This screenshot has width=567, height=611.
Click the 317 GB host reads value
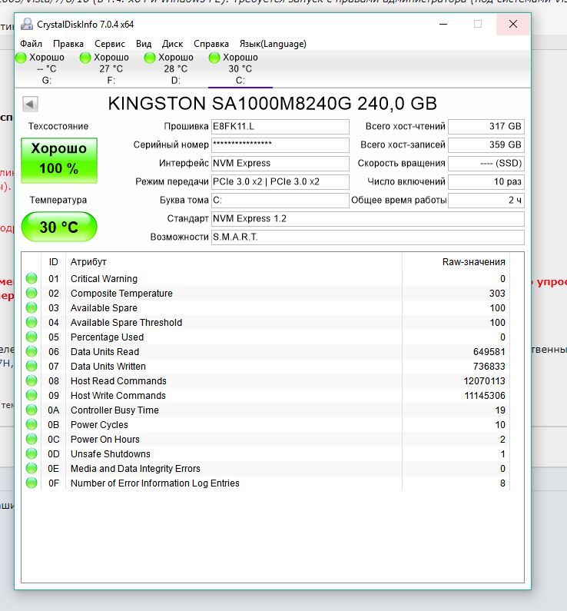click(486, 127)
